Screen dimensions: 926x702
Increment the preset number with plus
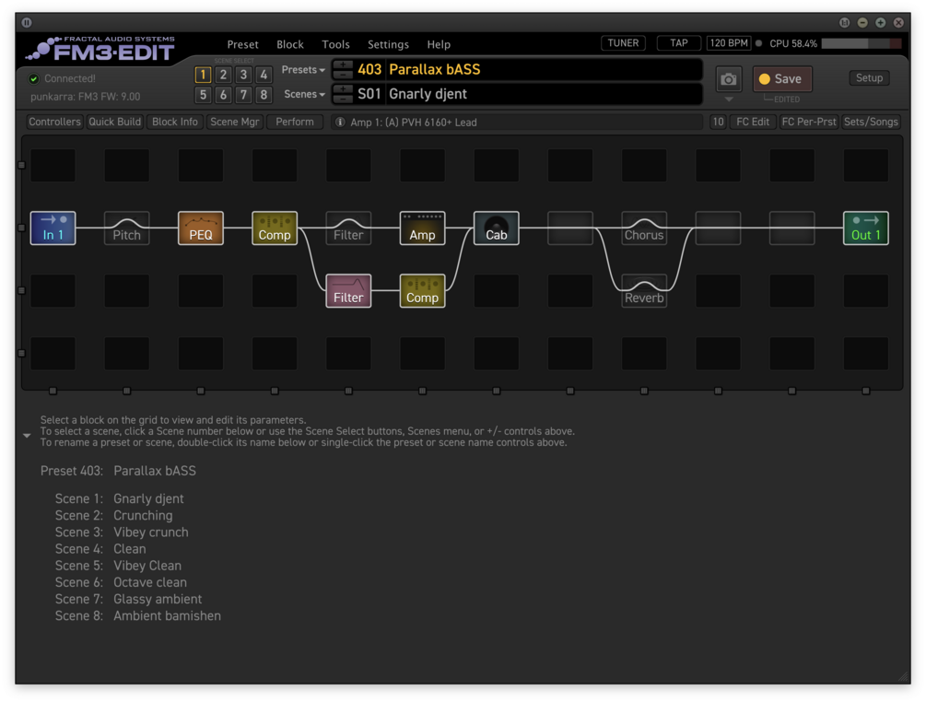coord(343,64)
